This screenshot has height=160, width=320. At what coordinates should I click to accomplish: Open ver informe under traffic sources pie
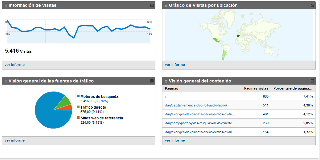[14, 140]
